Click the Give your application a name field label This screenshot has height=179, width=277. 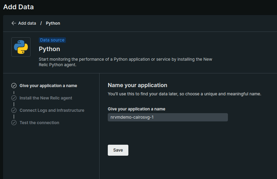(137, 109)
